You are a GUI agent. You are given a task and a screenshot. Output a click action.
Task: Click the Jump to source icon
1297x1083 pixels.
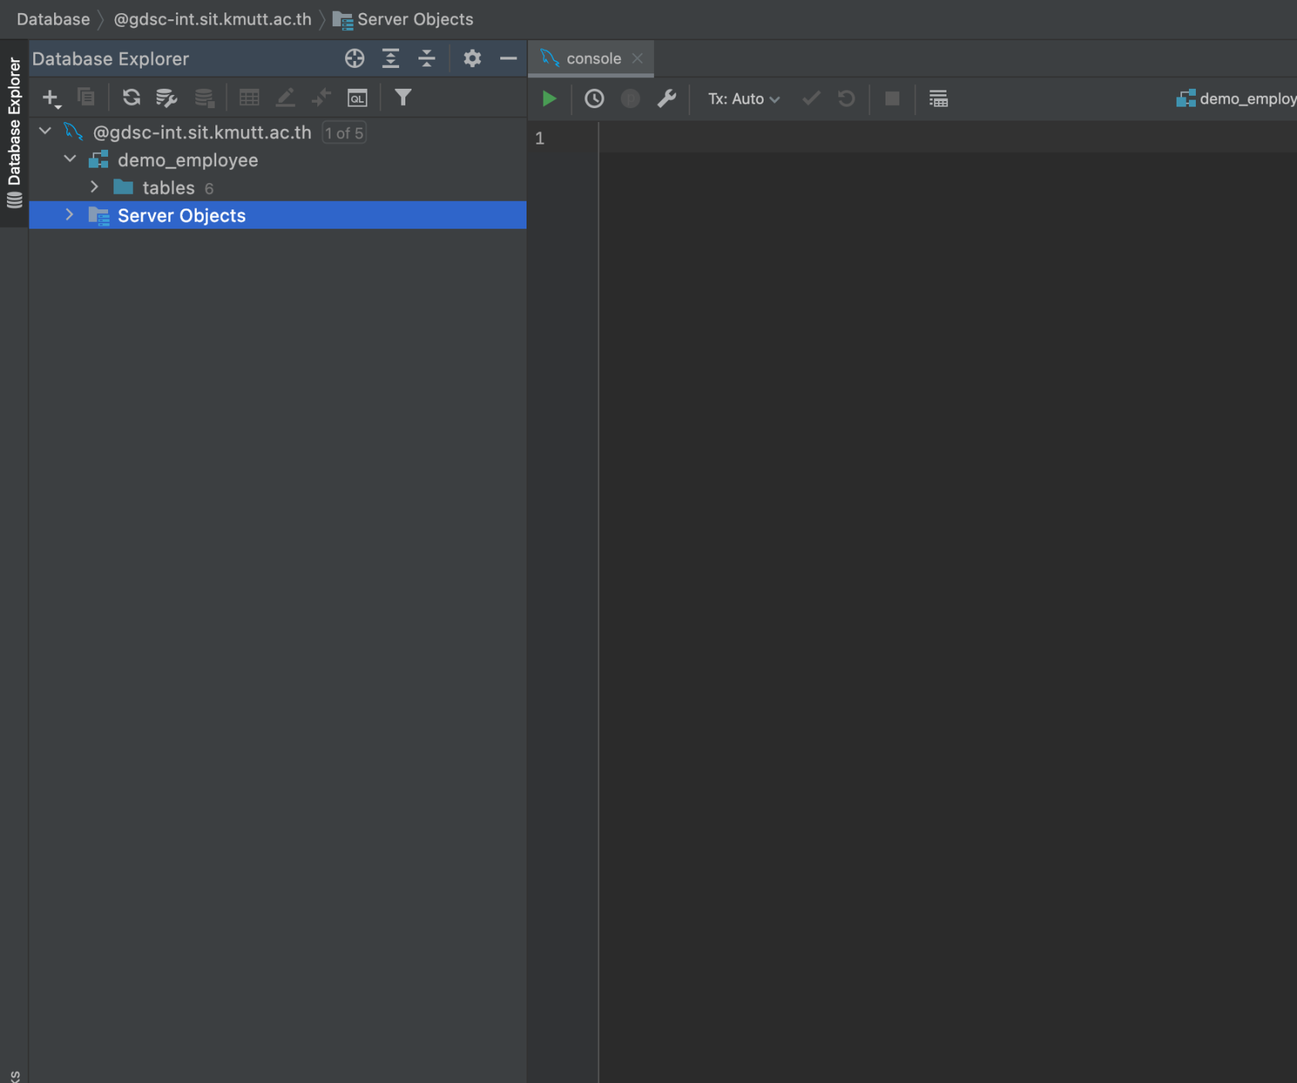[321, 97]
